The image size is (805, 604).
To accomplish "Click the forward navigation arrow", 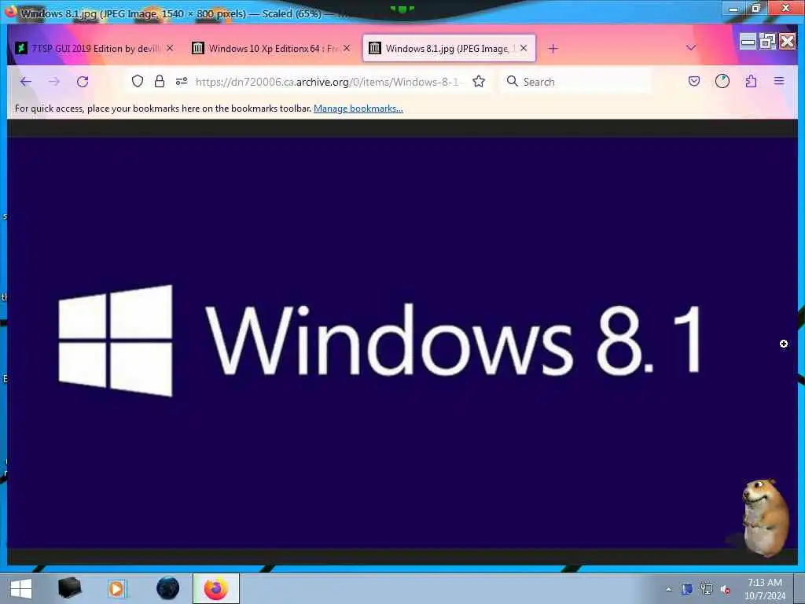I will coord(54,82).
